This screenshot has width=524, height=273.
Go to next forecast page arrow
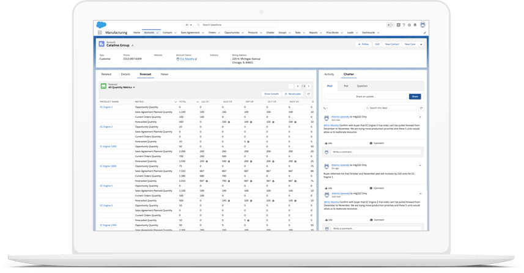click(x=309, y=86)
